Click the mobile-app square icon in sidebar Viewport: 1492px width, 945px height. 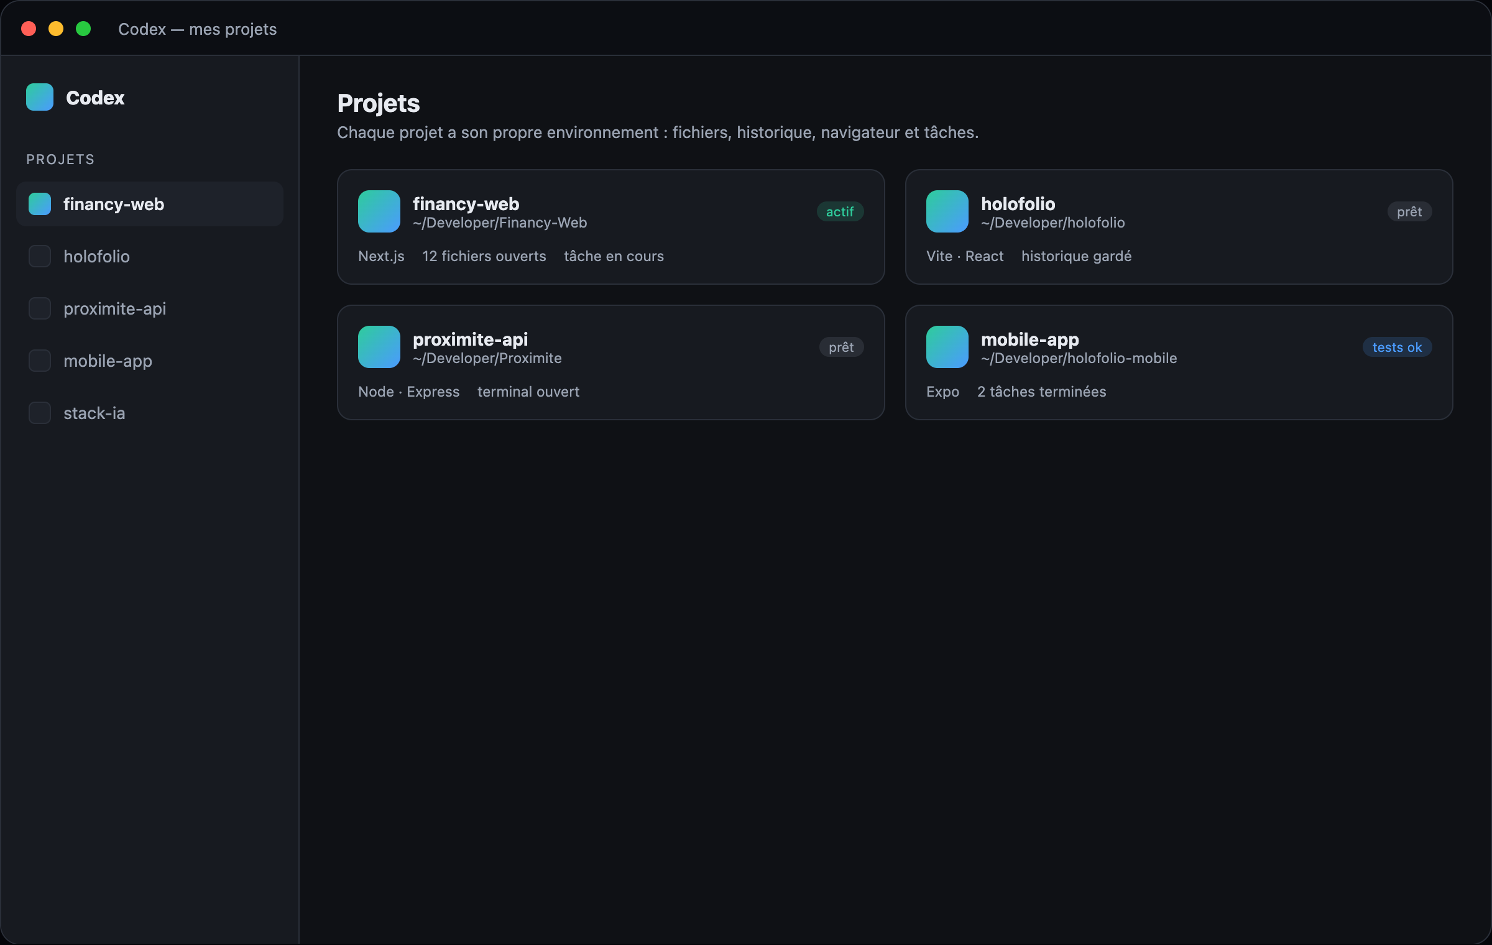pos(40,361)
